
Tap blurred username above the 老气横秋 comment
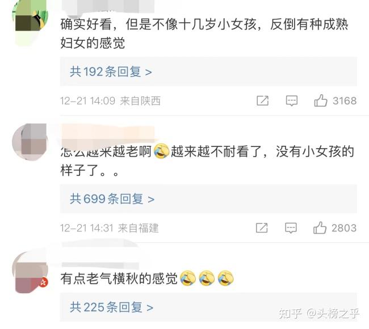(100, 255)
